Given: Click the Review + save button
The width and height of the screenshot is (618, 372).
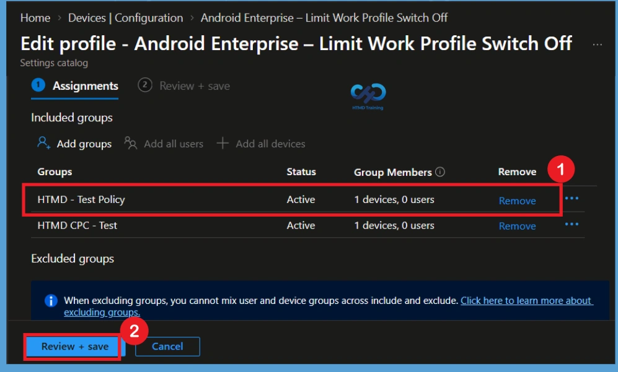Looking at the screenshot, I should (75, 347).
